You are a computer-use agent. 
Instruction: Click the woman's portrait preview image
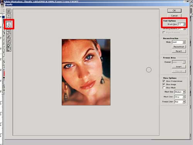[x=86, y=72]
